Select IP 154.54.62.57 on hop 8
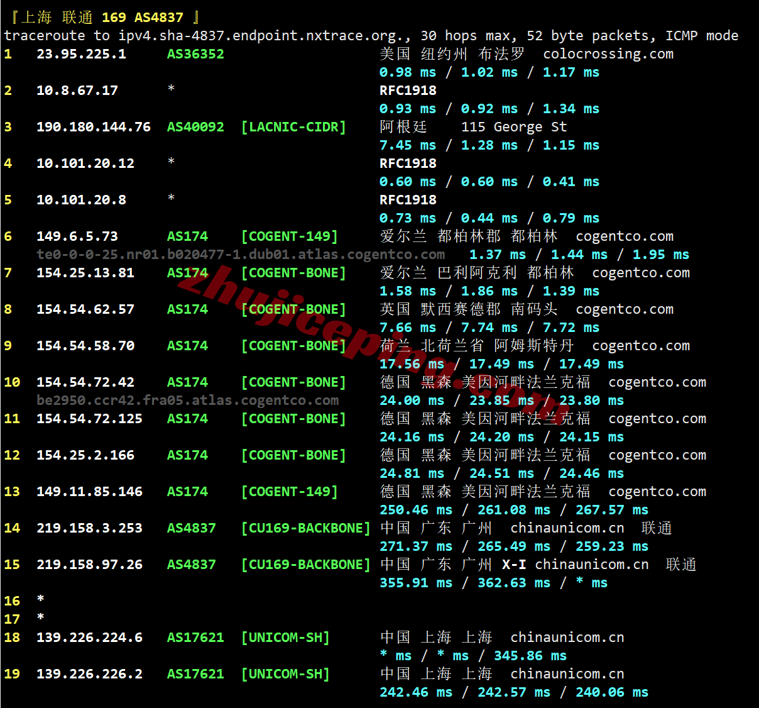Image resolution: width=759 pixels, height=708 pixels. coord(85,309)
